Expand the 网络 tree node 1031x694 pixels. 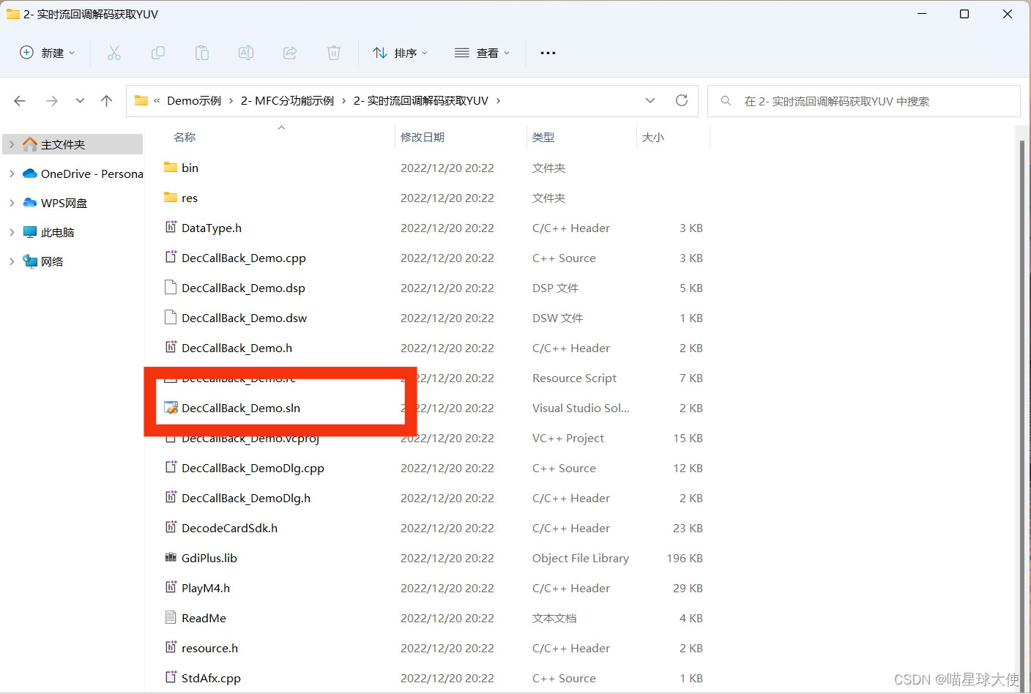click(12, 261)
